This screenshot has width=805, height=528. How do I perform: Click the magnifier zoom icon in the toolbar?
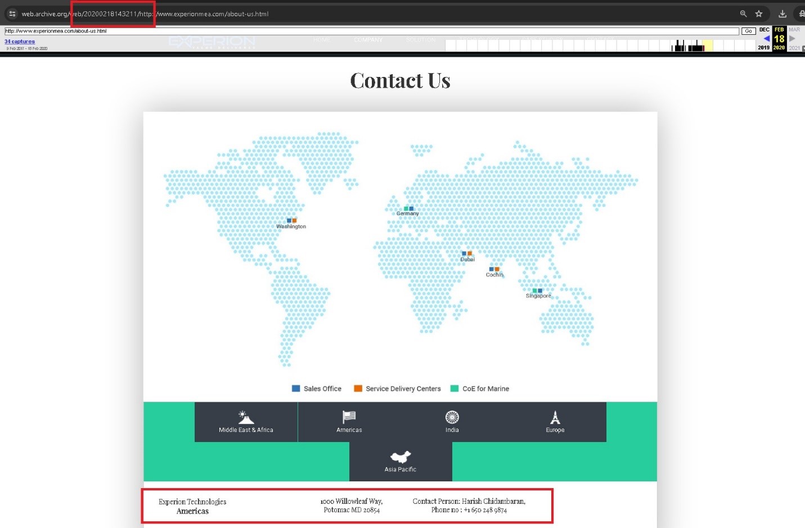pyautogui.click(x=743, y=13)
